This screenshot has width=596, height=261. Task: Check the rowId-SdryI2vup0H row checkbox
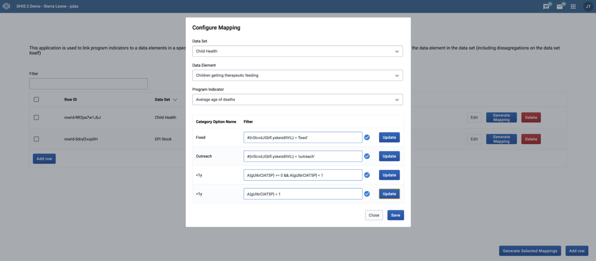pyautogui.click(x=36, y=139)
